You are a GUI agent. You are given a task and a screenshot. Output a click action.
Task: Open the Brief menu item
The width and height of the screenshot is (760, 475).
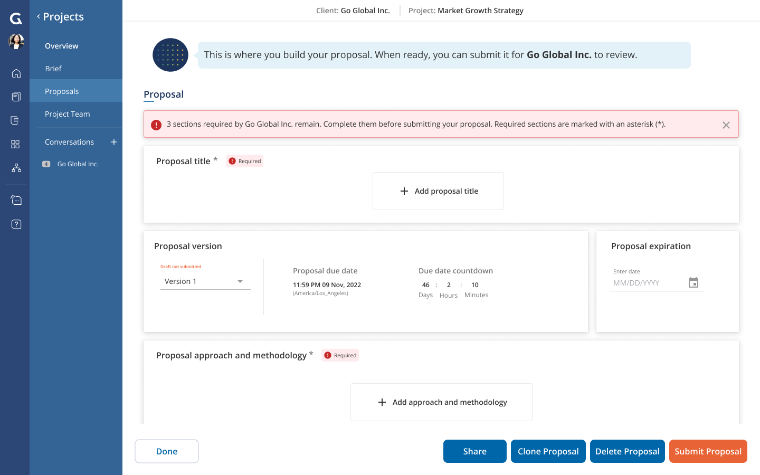[x=53, y=69]
